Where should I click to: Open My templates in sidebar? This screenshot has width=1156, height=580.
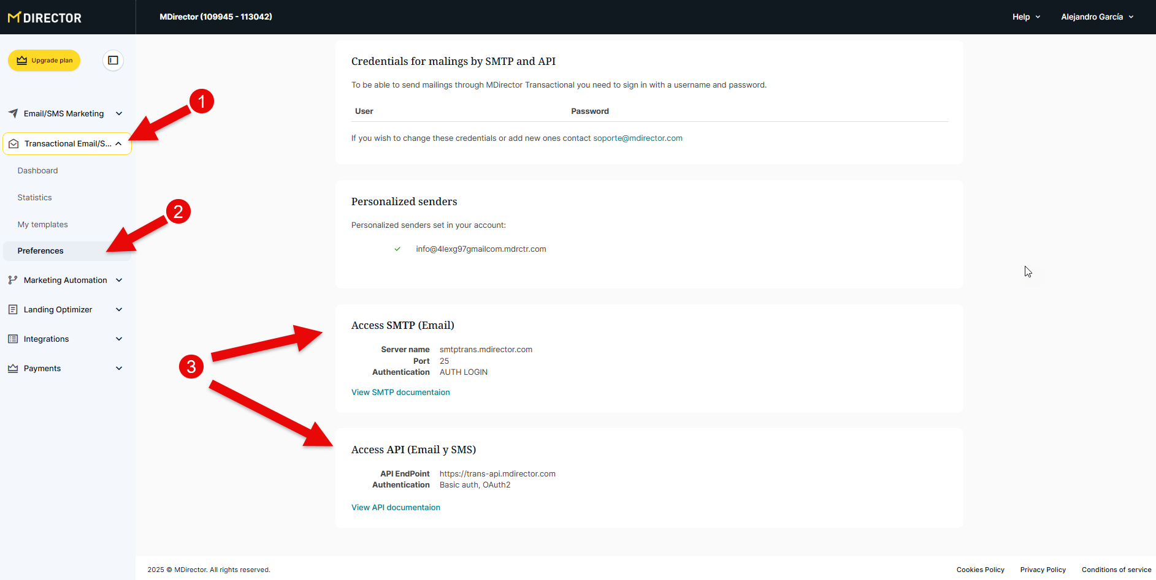42,225
